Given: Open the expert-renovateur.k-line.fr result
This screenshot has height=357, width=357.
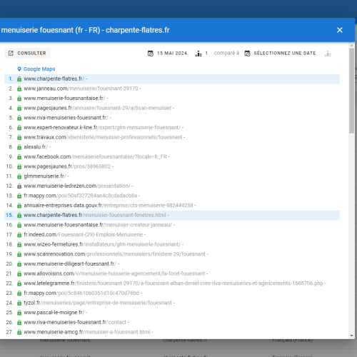Looking at the screenshot, I should point(102,128).
